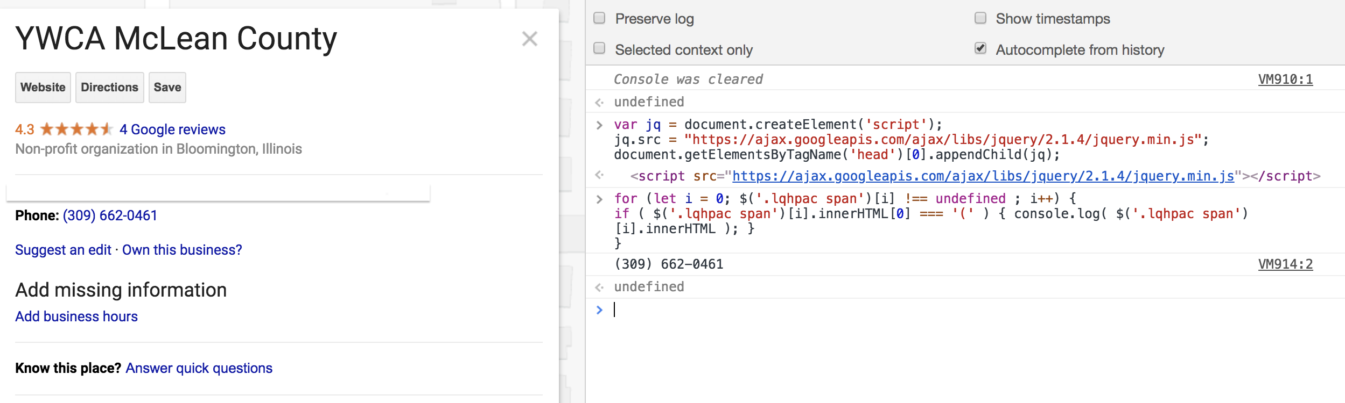Screen dimensions: 1345x403
Task: Click the 4.3 rating value
Action: click(x=25, y=129)
